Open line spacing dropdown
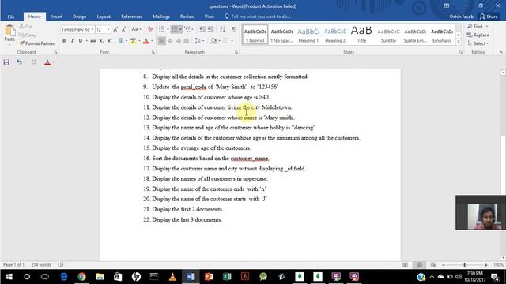Viewport: 506px width, 284px height. point(199,41)
